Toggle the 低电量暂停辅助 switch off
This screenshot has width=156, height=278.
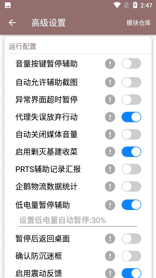pyautogui.click(x=131, y=205)
